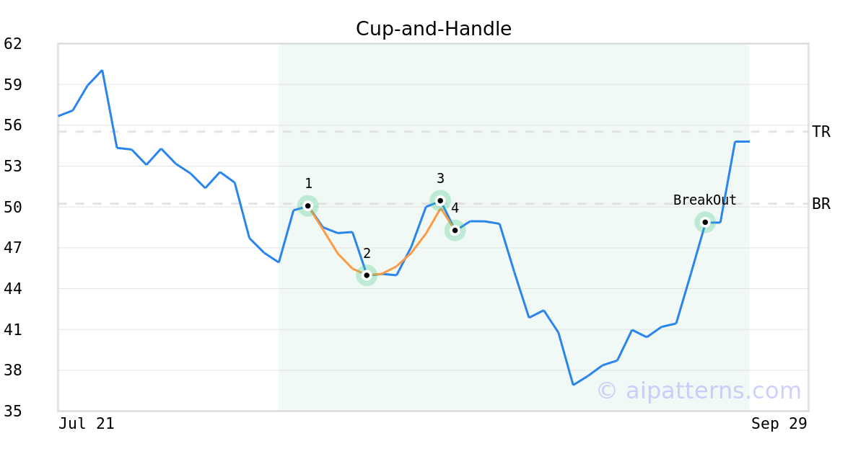This screenshot has height=454, width=866.
Task: Click the 62 y-axis label
Action: point(13,44)
